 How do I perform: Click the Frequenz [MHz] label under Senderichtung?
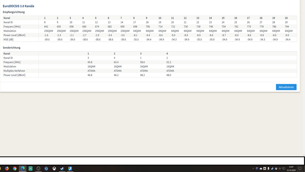12,62
